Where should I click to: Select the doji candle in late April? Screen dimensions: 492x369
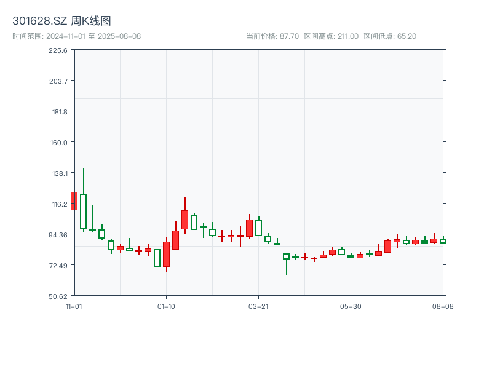click(x=305, y=258)
